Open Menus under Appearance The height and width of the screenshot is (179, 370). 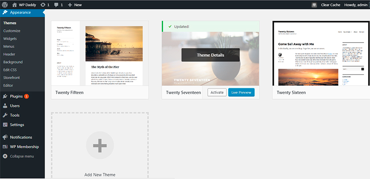tap(9, 46)
